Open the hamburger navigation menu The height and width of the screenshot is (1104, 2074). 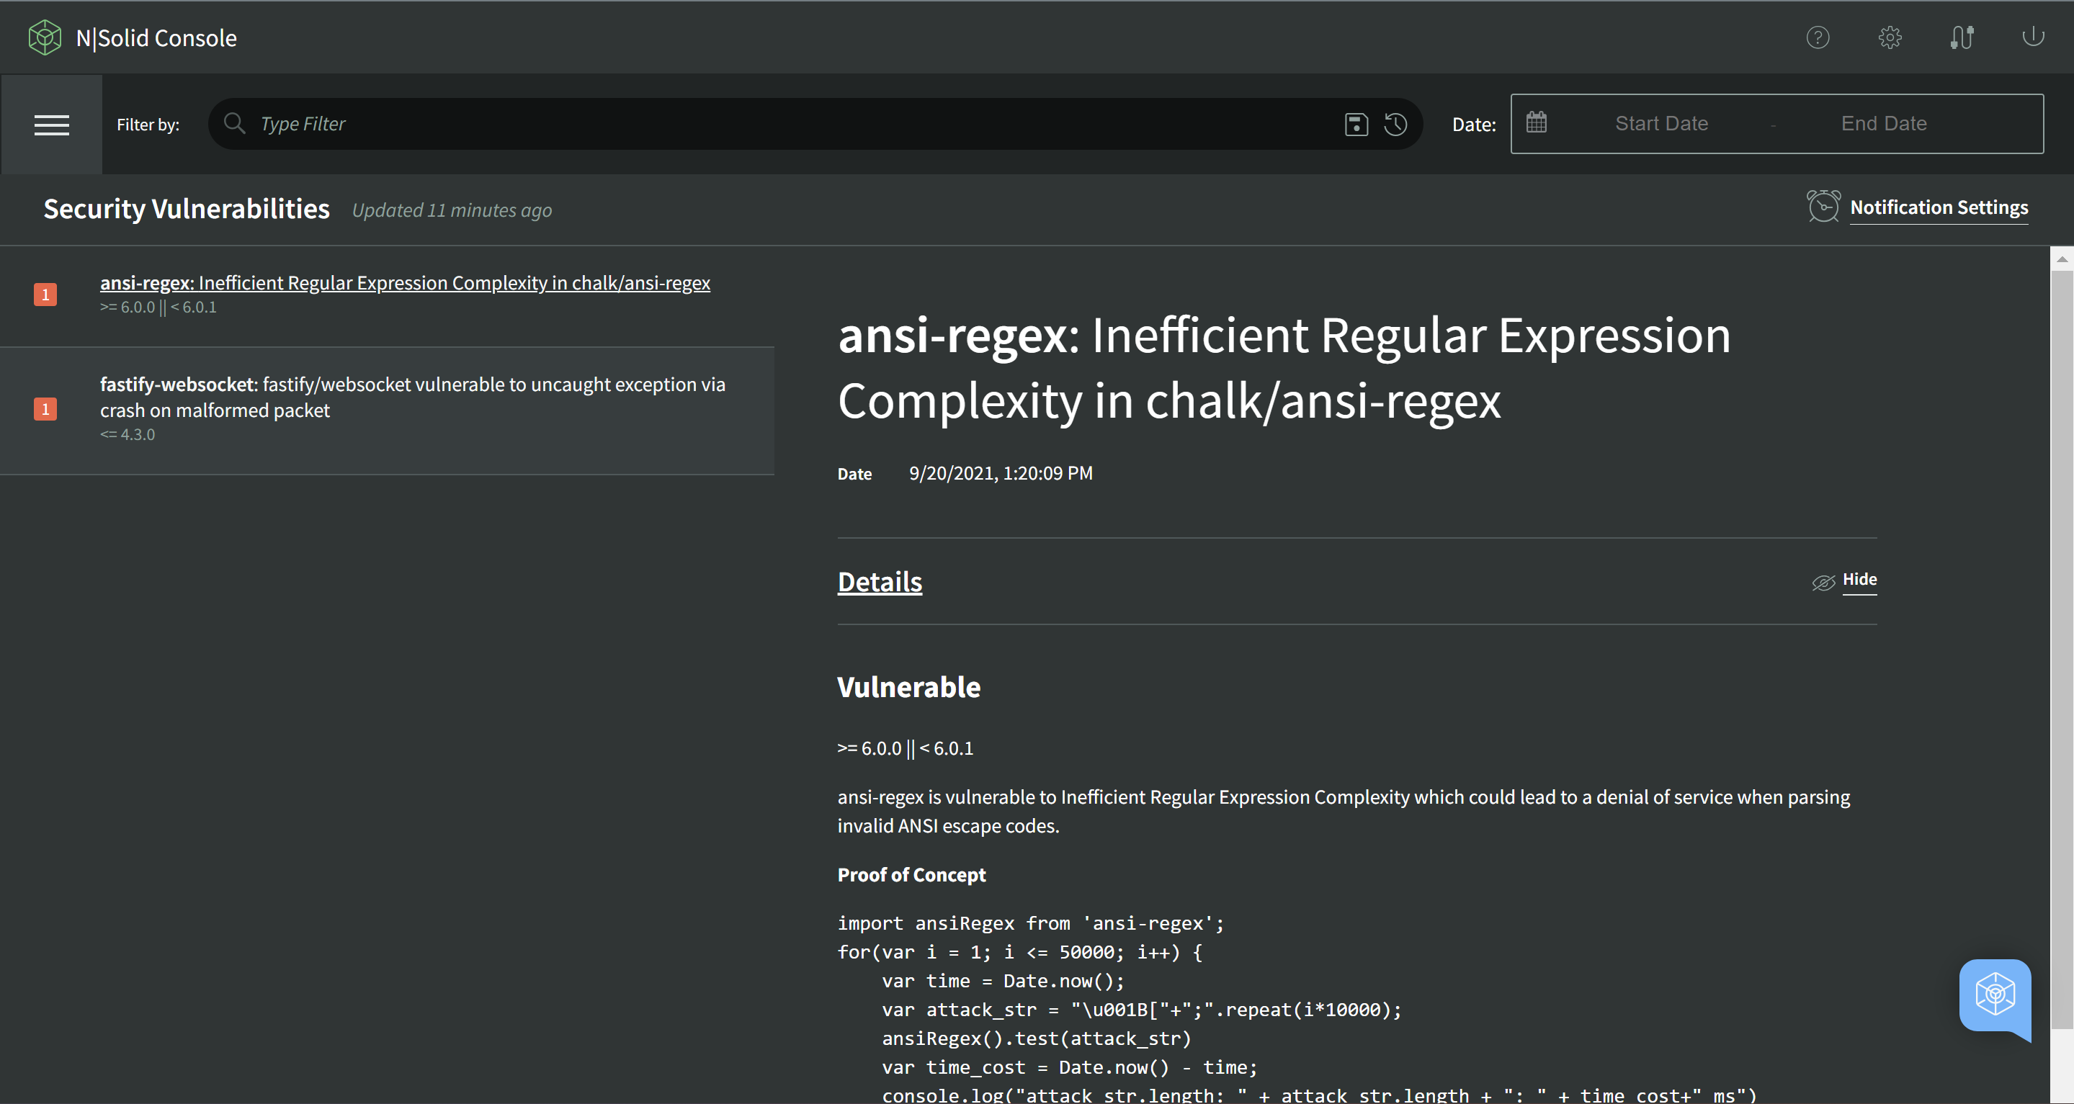[52, 125]
